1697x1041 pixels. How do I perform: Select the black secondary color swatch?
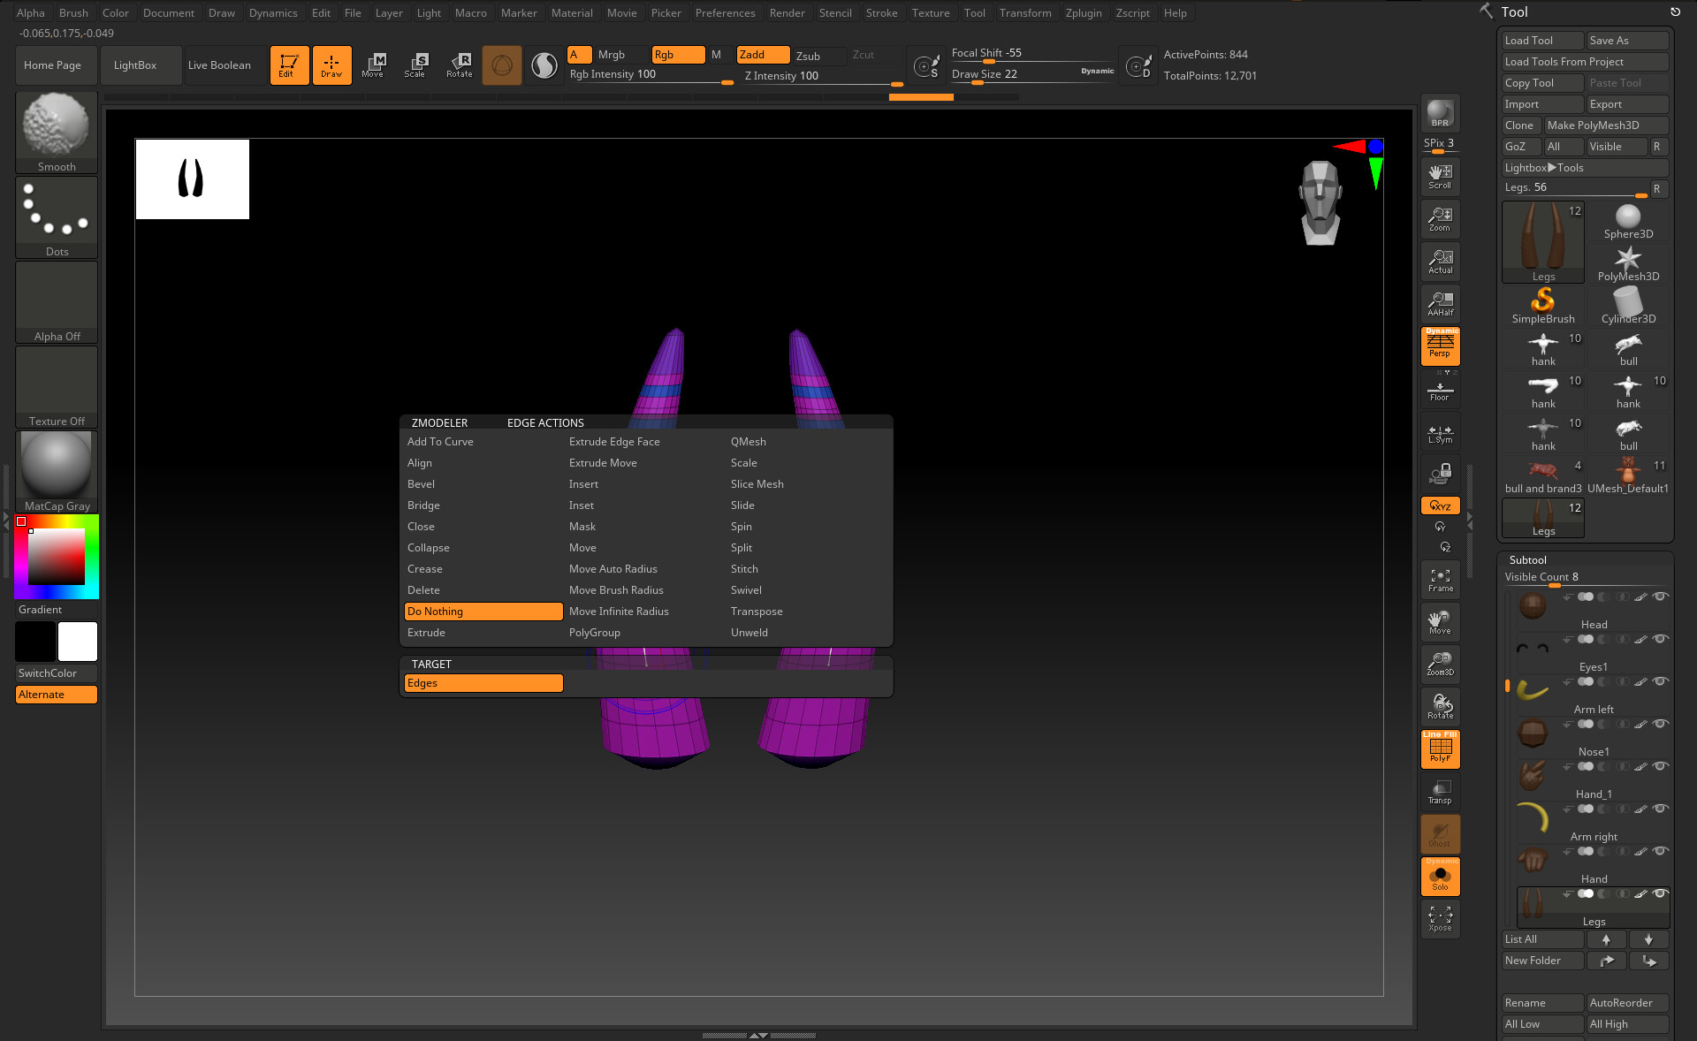(35, 642)
